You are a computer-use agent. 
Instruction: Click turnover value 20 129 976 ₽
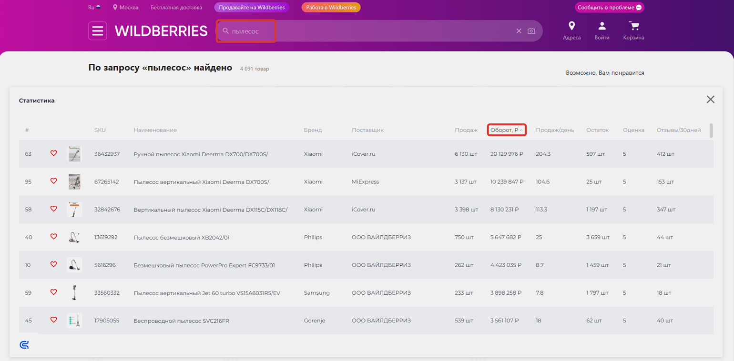507,154
